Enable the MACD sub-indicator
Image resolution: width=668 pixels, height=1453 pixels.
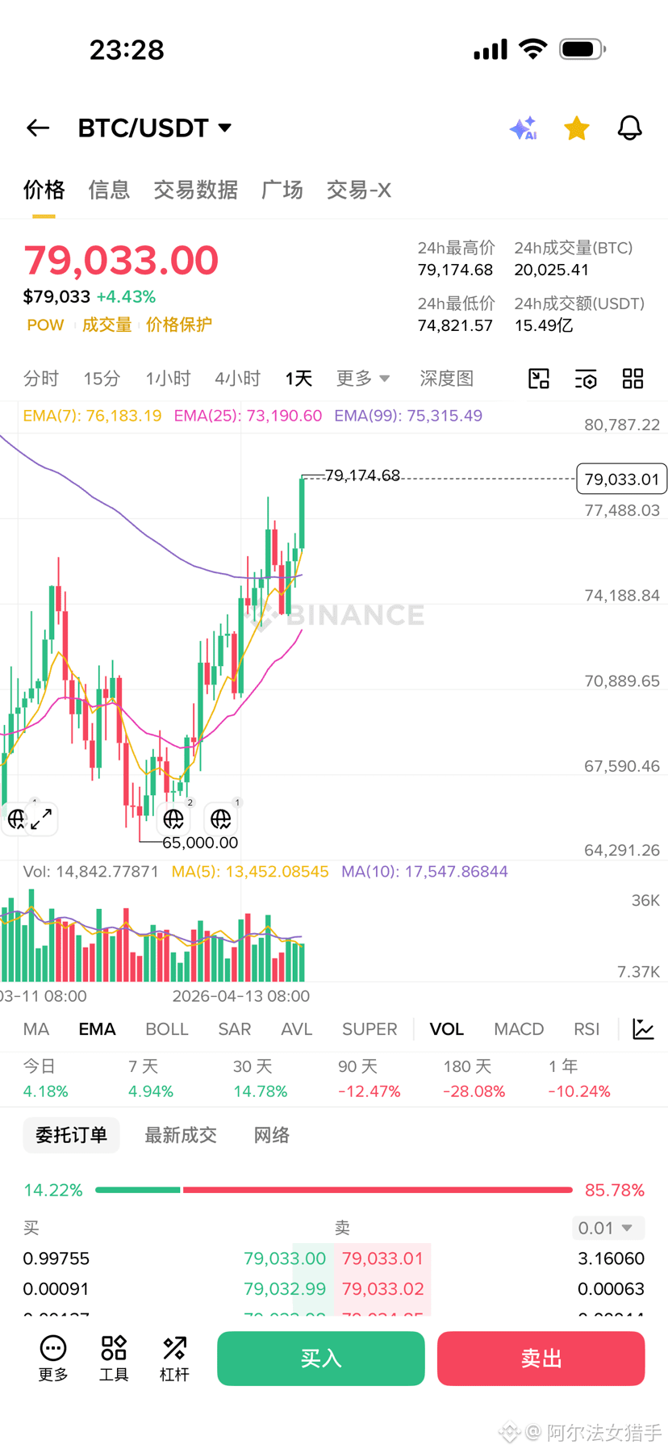[x=519, y=1029]
